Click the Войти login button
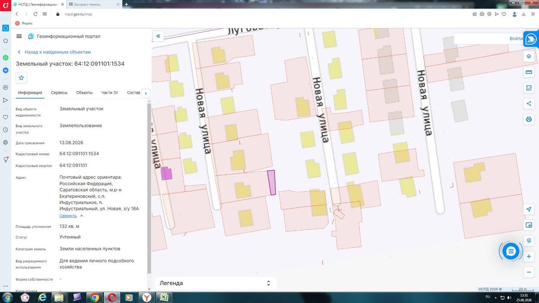 (x=516, y=39)
